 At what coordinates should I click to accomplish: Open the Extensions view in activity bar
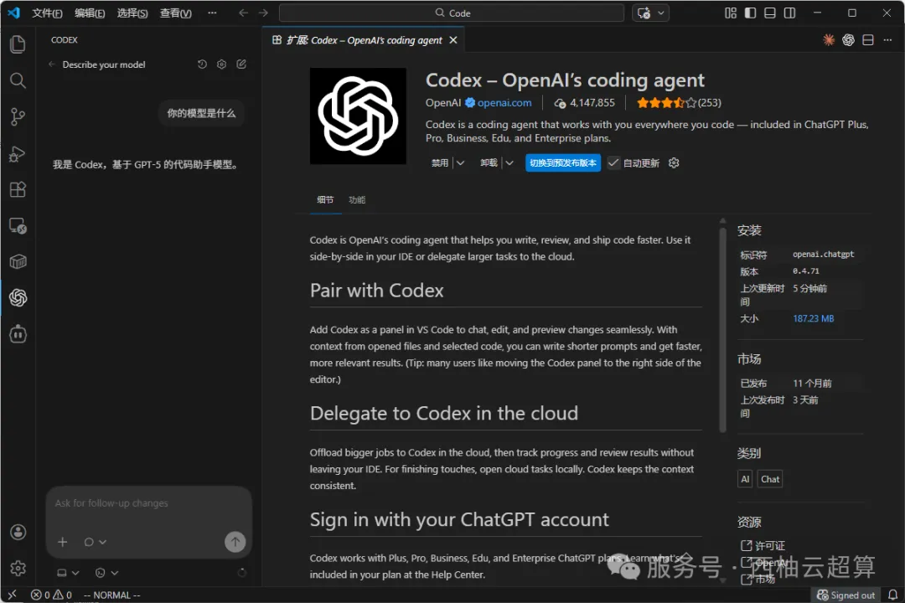tap(18, 189)
